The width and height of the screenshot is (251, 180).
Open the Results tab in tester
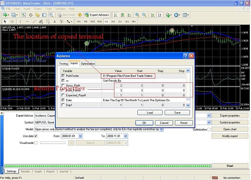point(25,171)
